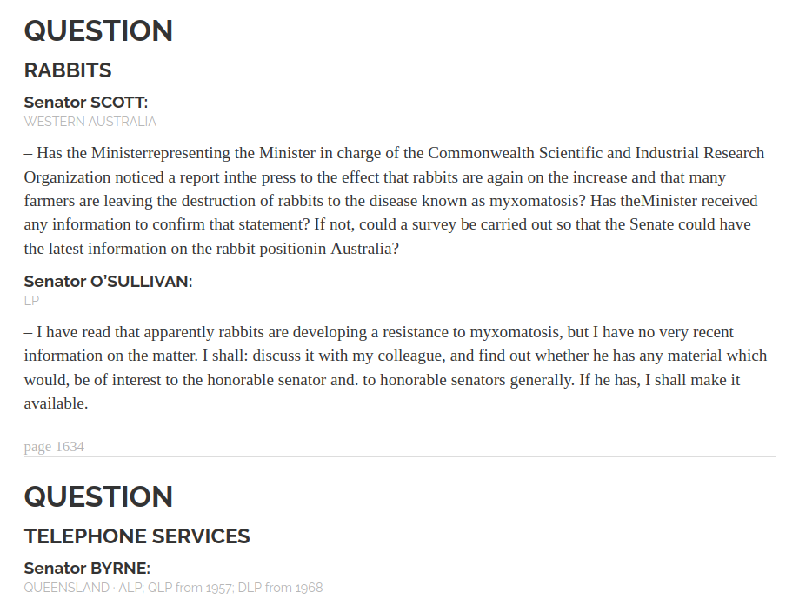Open Senator SCOTT speaker name
The height and width of the screenshot is (599, 799).
(x=85, y=103)
